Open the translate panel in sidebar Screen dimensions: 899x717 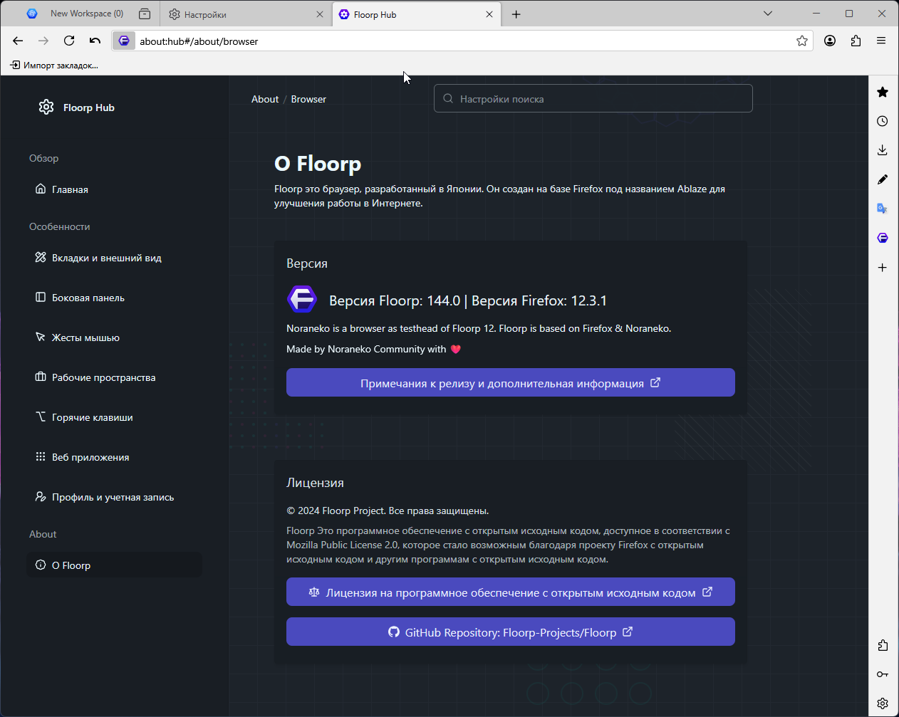[x=883, y=209]
